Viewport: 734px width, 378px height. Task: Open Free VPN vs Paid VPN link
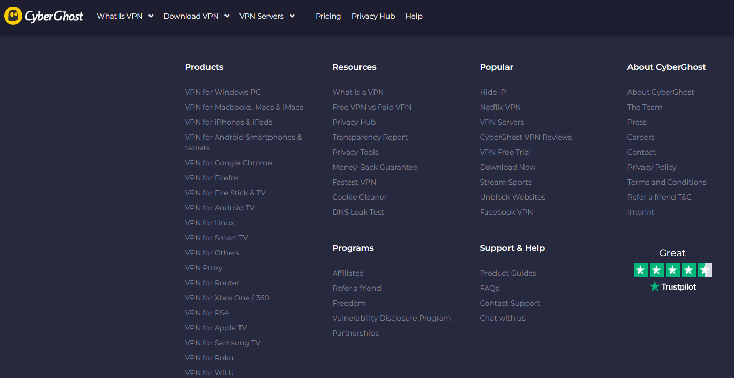tap(372, 107)
